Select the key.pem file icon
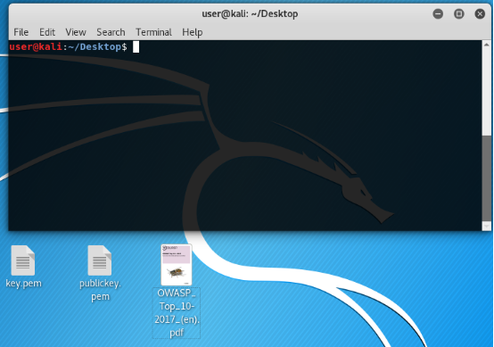This screenshot has width=494, height=347. point(23,260)
